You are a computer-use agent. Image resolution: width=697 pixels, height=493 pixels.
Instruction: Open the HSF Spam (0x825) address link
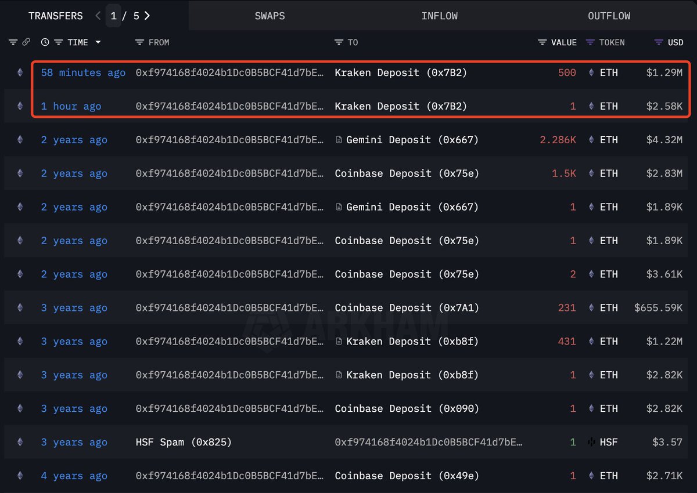(x=184, y=443)
